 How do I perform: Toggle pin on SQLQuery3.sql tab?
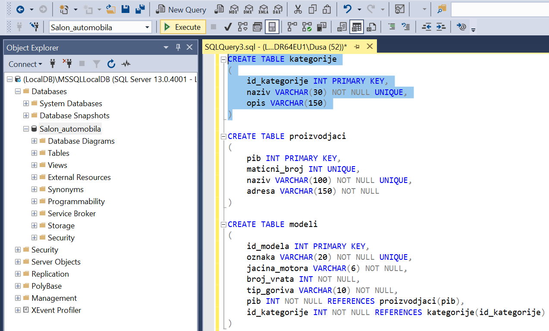coord(357,47)
